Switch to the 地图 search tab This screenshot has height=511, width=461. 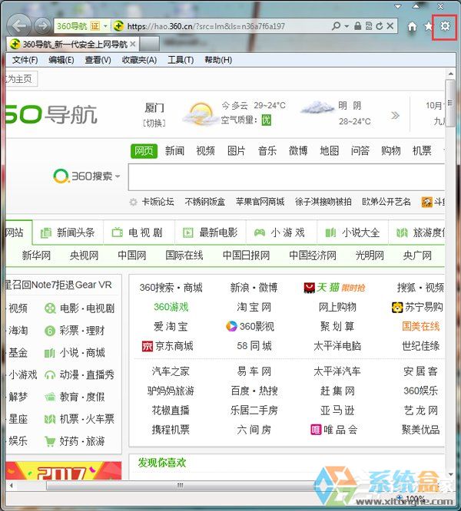329,151
